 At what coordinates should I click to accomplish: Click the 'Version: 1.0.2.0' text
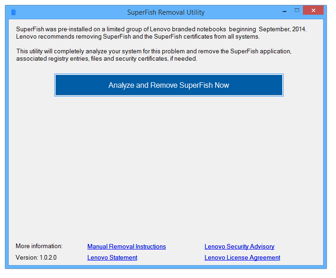(36, 257)
